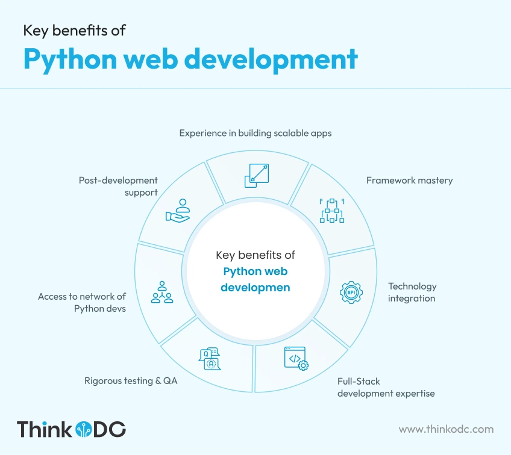Viewport: 511px width, 455px height.
Task: Open the www.thinkodc.com link
Action: pos(446,429)
